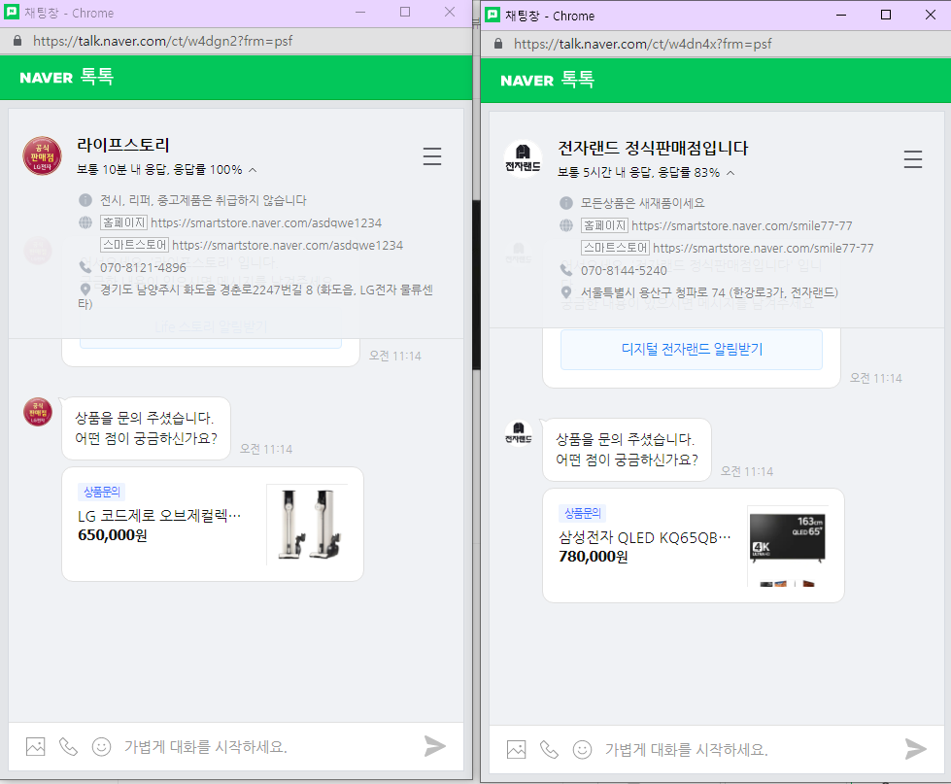Click image attach icon in left chat window
The height and width of the screenshot is (784, 951).
coord(36,746)
